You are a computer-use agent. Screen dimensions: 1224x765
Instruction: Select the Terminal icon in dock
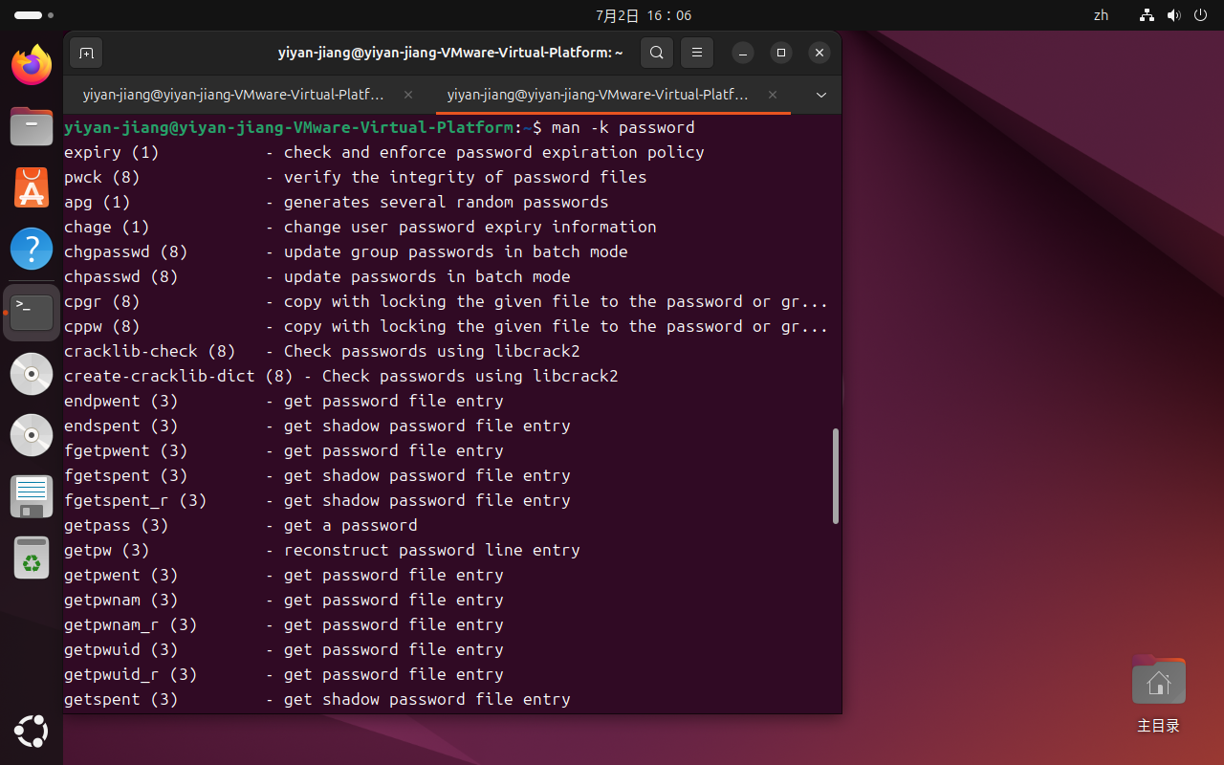coord(32,312)
